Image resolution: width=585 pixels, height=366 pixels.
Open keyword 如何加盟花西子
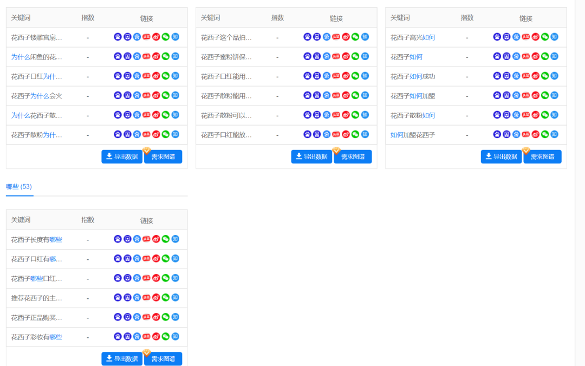point(413,135)
